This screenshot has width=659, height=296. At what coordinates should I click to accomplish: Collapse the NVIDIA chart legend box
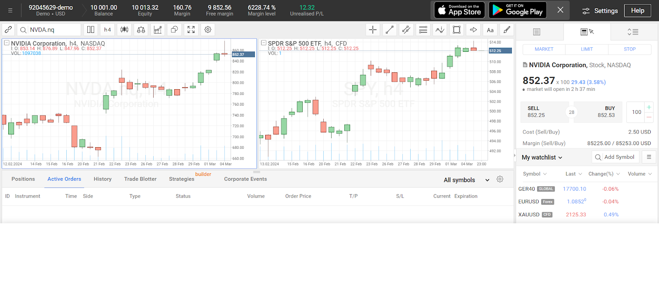coord(7,43)
